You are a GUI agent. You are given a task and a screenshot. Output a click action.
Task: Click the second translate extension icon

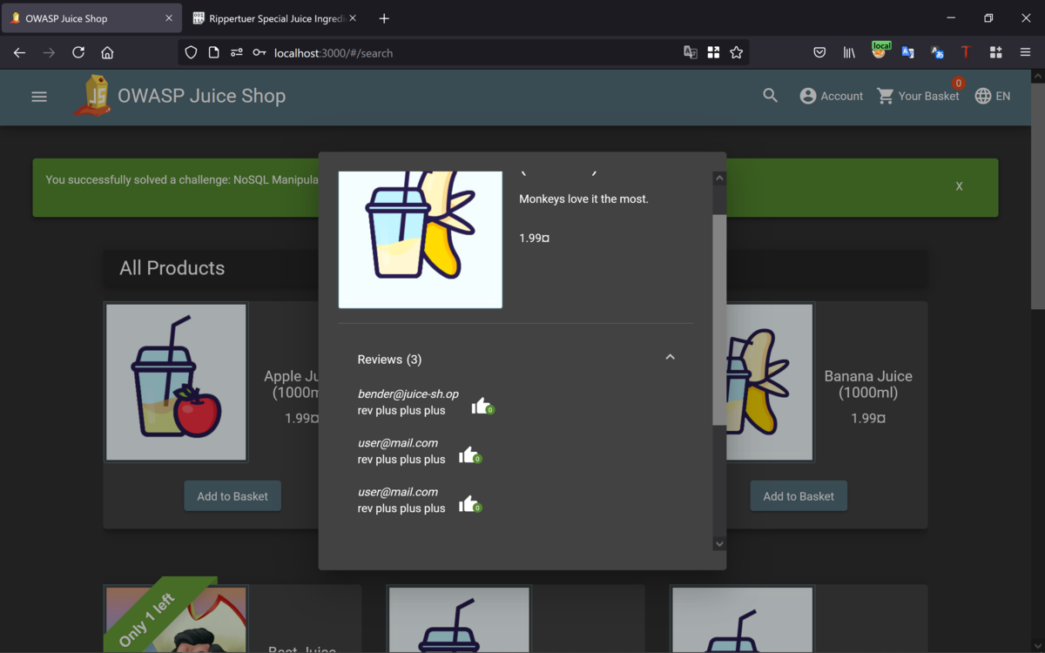pos(937,52)
